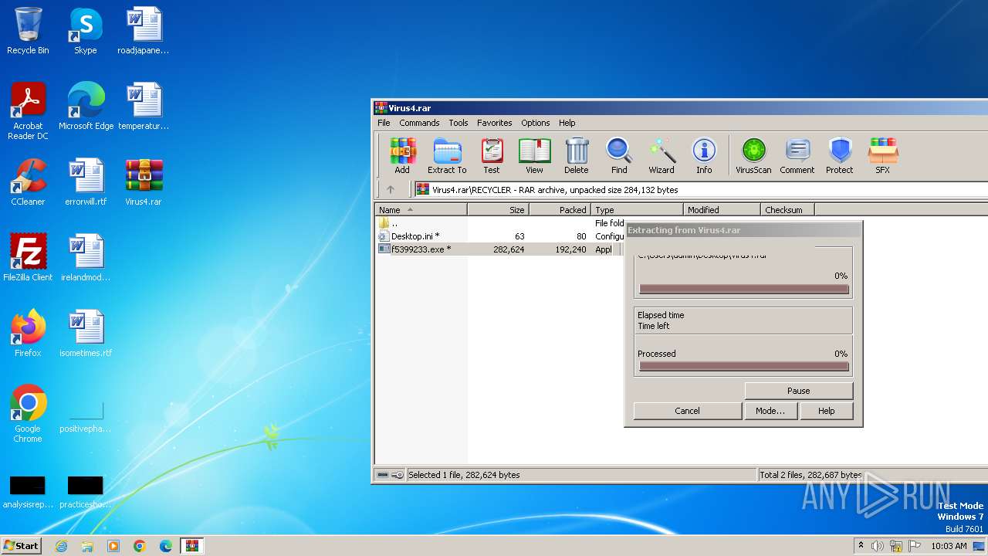Click the 10:03 AM system clock

[x=949, y=546]
